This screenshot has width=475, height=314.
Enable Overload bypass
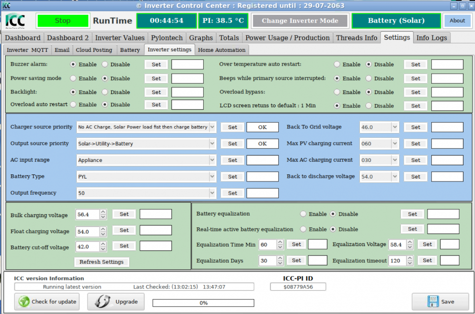(337, 92)
